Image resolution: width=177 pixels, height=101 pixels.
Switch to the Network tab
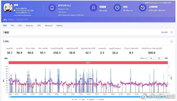(x=49, y=25)
